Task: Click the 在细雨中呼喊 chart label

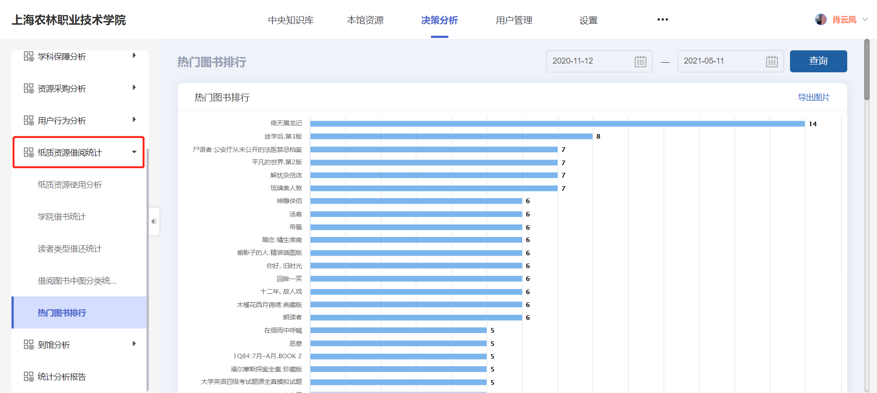Action: 283,330
